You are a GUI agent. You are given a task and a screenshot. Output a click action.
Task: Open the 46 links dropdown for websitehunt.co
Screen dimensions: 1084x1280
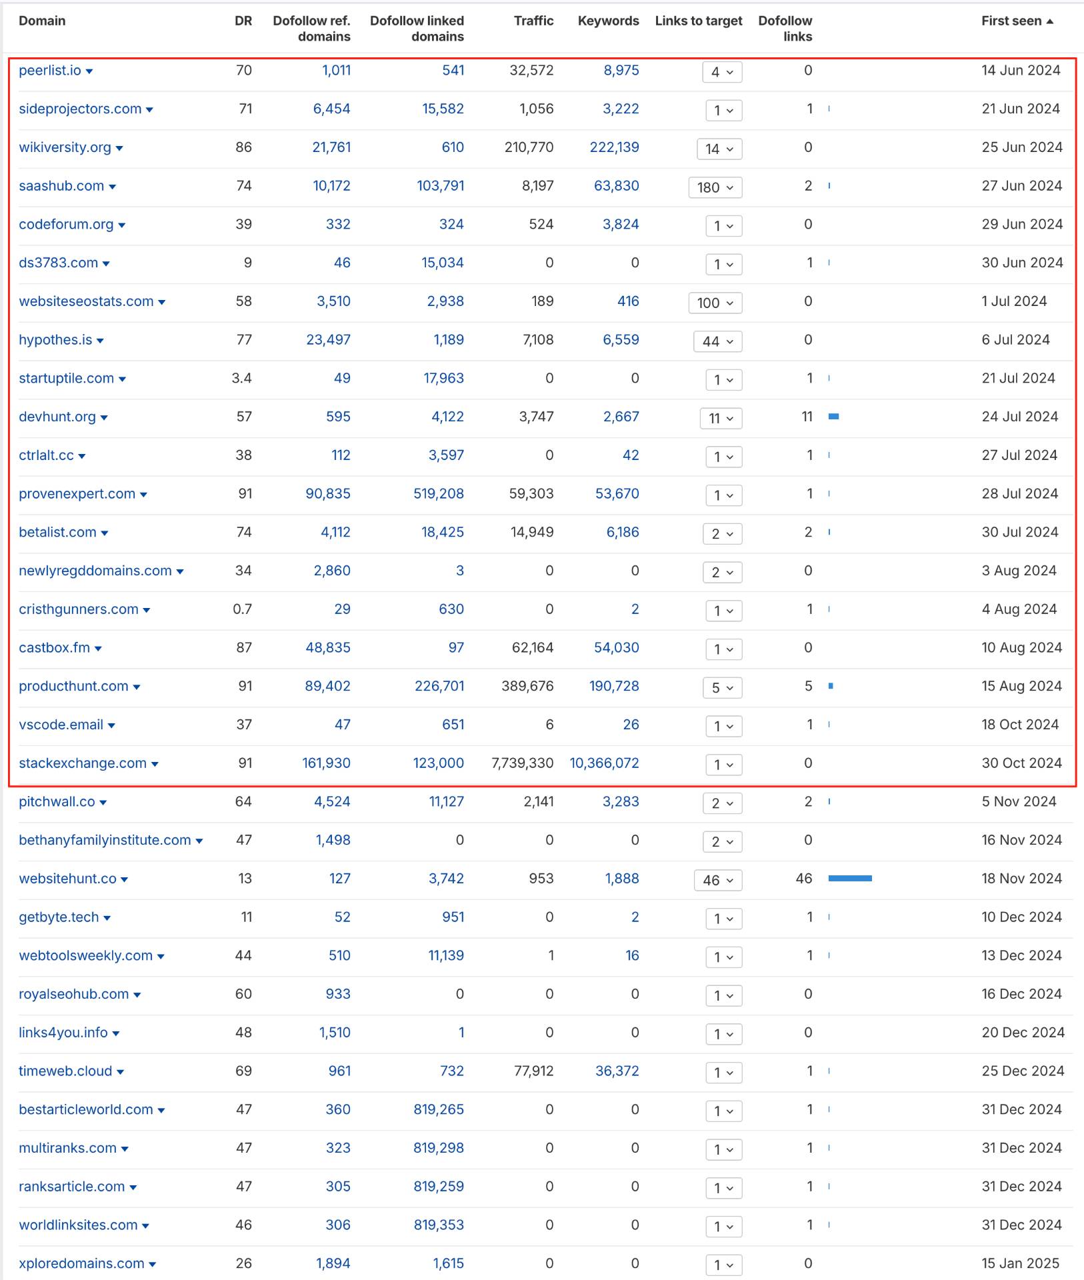coord(718,880)
